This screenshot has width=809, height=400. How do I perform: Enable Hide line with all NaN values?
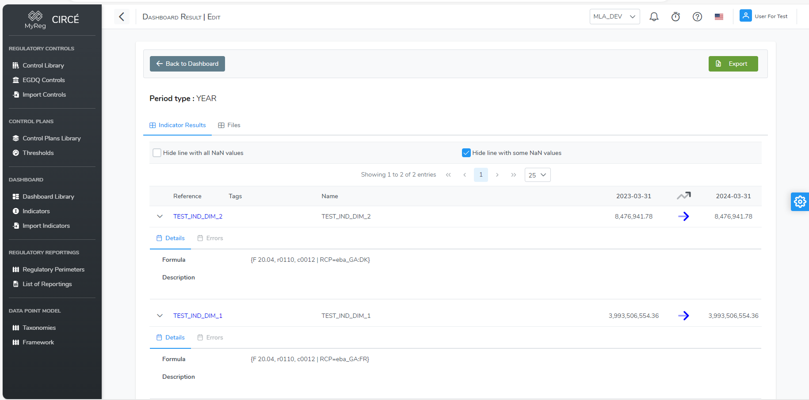pyautogui.click(x=157, y=152)
